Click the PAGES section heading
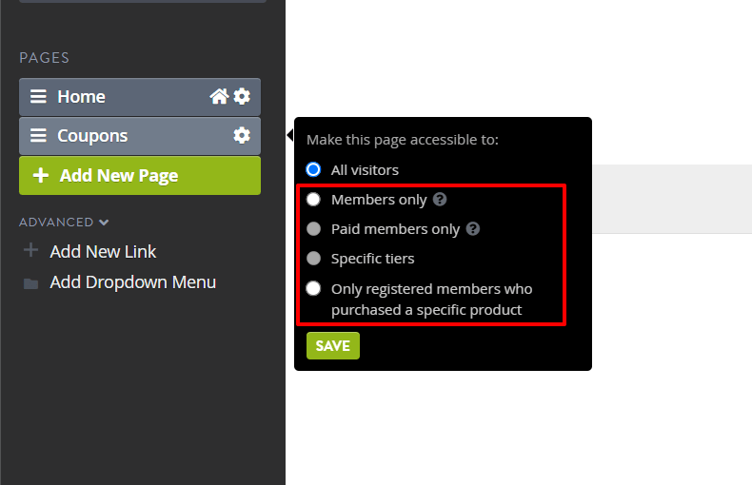Image resolution: width=752 pixels, height=485 pixels. coord(44,58)
